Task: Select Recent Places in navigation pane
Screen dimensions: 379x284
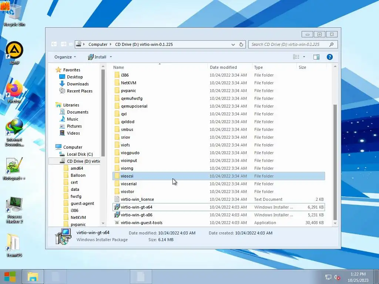Action: point(76,91)
